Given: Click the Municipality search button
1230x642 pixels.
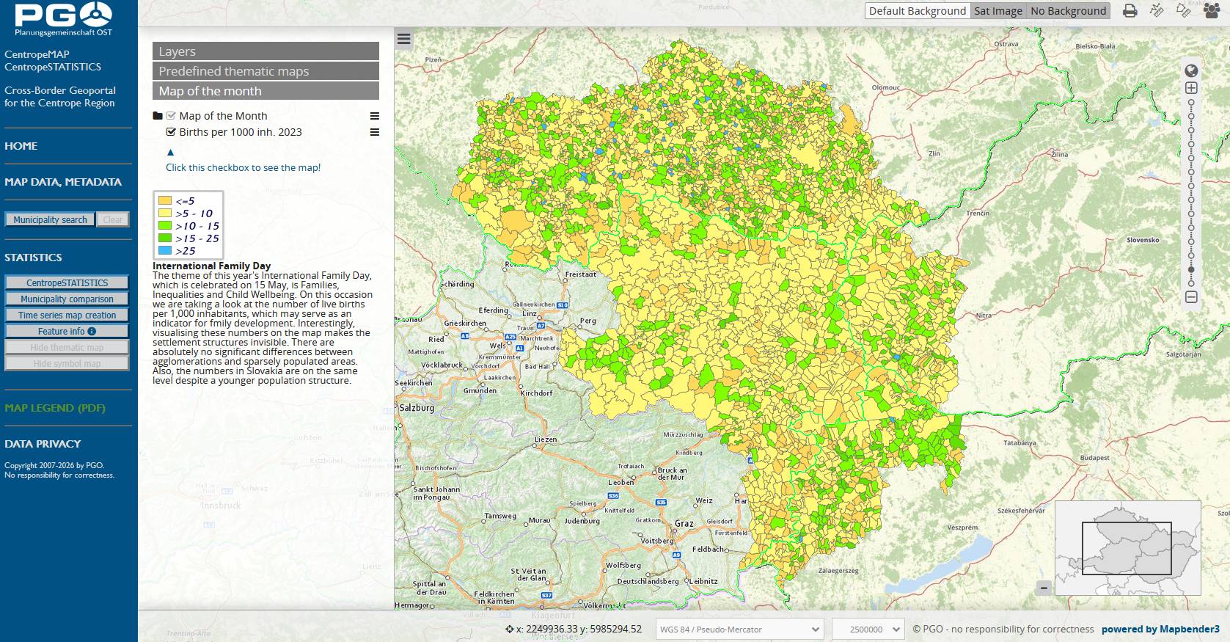Looking at the screenshot, I should tap(50, 219).
